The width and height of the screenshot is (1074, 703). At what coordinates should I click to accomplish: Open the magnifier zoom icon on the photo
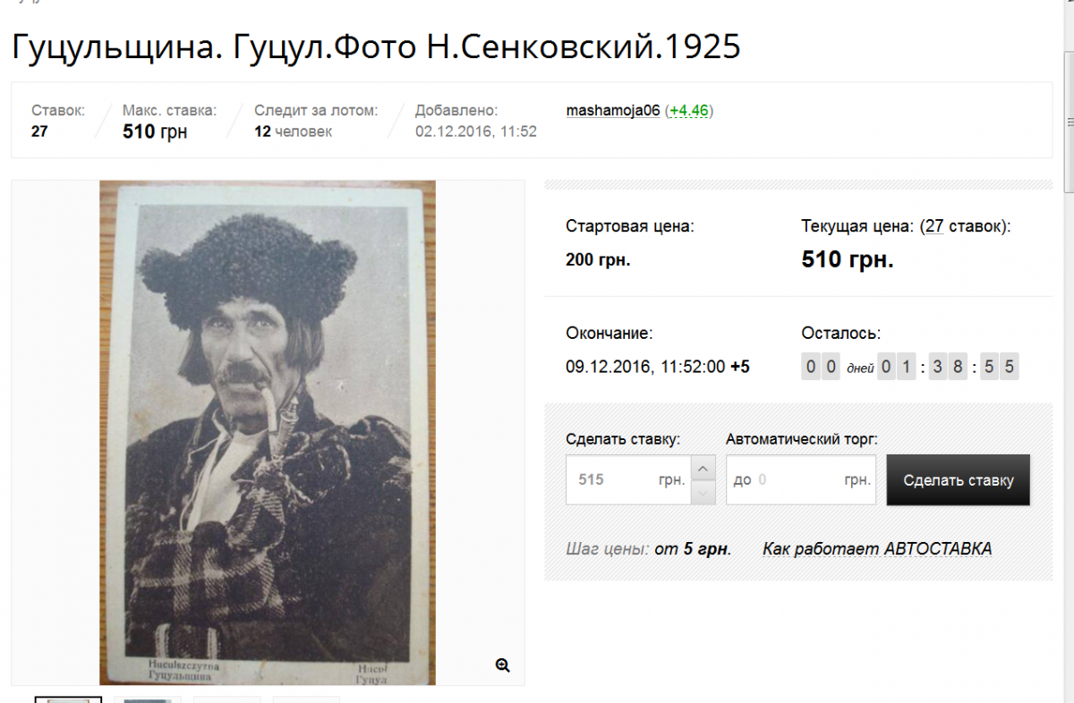(503, 665)
